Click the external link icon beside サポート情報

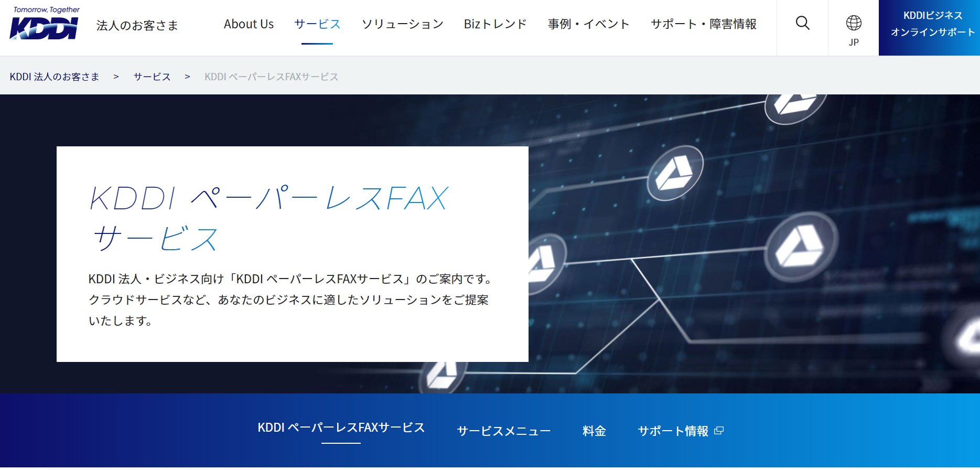[x=719, y=431]
